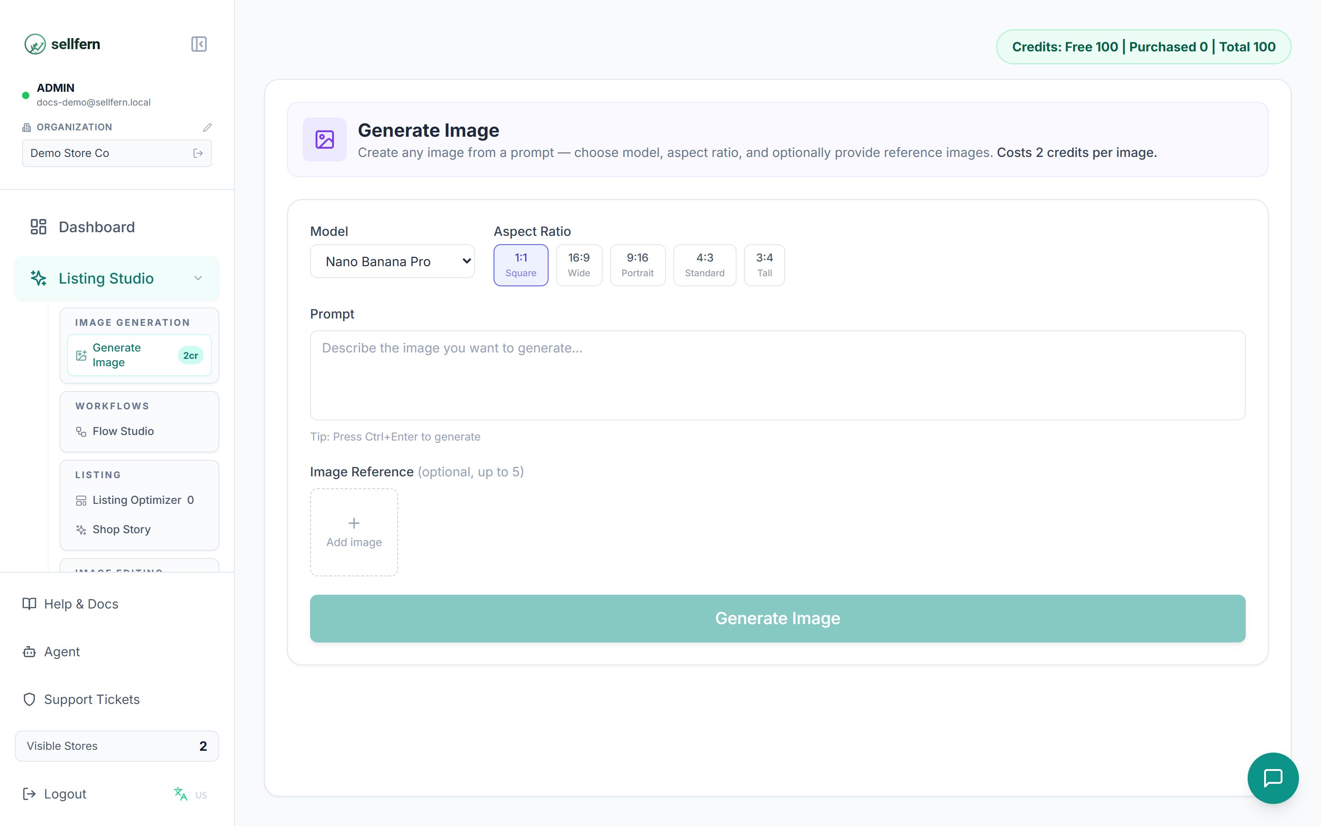Click the green online status dot
Screen dimensions: 1321x826
point(26,95)
